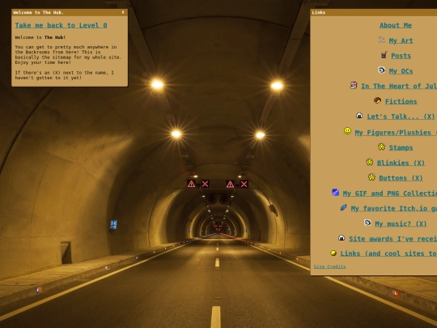Image resolution: width=437 pixels, height=328 pixels.
Task: Open the My music? (X) link
Action: pyautogui.click(x=401, y=224)
